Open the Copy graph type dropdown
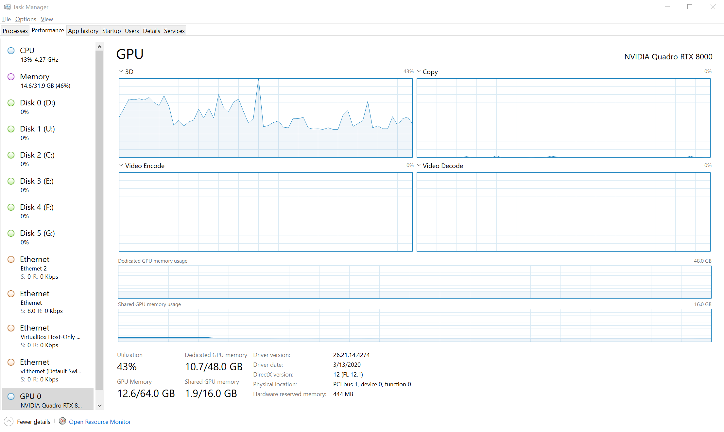724x432 pixels. click(419, 71)
